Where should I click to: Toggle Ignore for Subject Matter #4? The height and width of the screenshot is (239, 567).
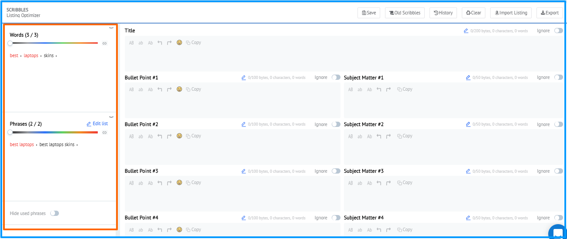click(559, 218)
